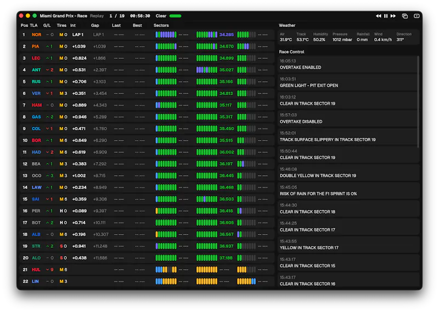Click the Race Control panel scrollbar
This screenshot has width=439, height=312.
click(x=418, y=102)
